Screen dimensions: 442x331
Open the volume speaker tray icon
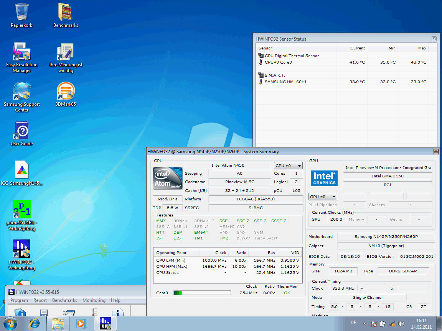[401, 324]
